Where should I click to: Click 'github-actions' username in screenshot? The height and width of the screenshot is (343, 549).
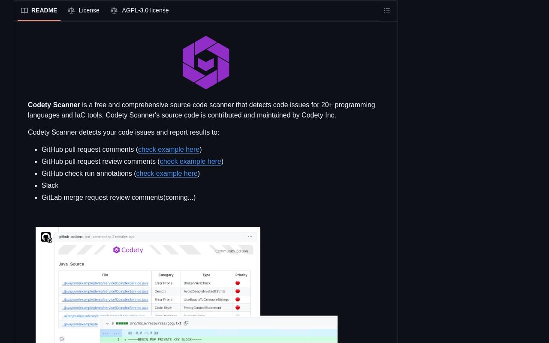pyautogui.click(x=70, y=236)
